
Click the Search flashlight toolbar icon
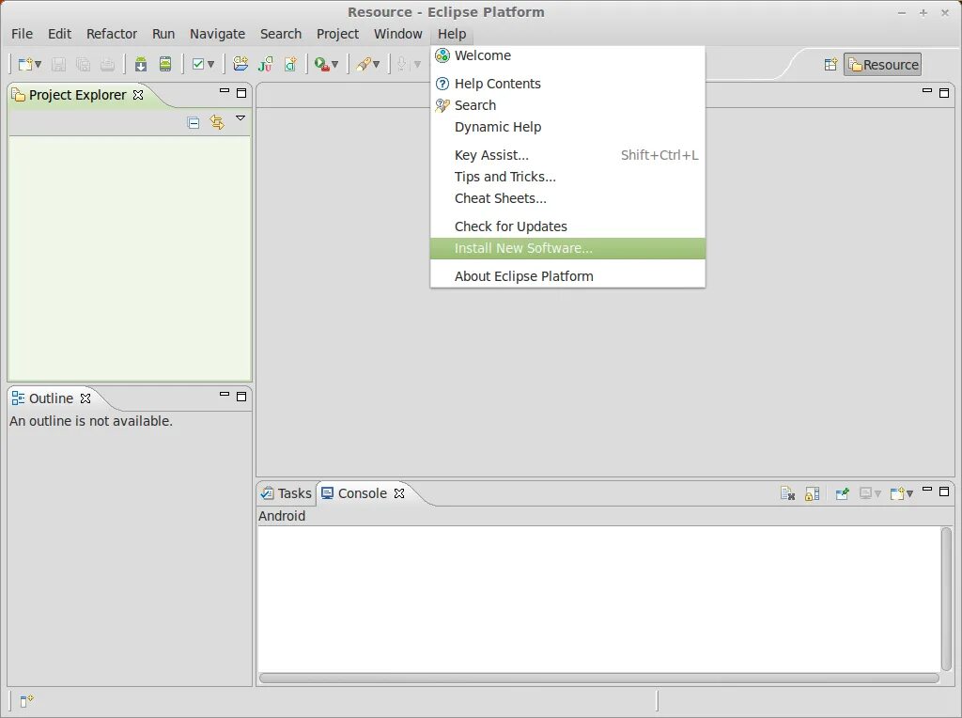coord(364,64)
